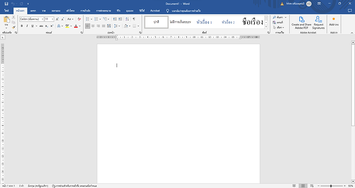
Task: Align text right
Action: [98, 26]
